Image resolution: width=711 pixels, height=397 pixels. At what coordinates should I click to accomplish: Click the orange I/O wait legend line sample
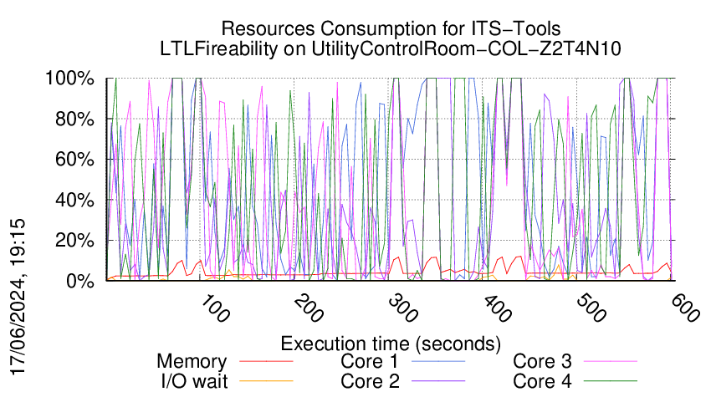coord(266,381)
